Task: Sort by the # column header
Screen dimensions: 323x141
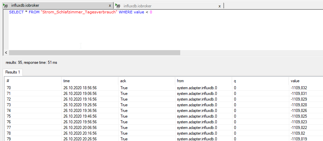Action: coord(33,81)
